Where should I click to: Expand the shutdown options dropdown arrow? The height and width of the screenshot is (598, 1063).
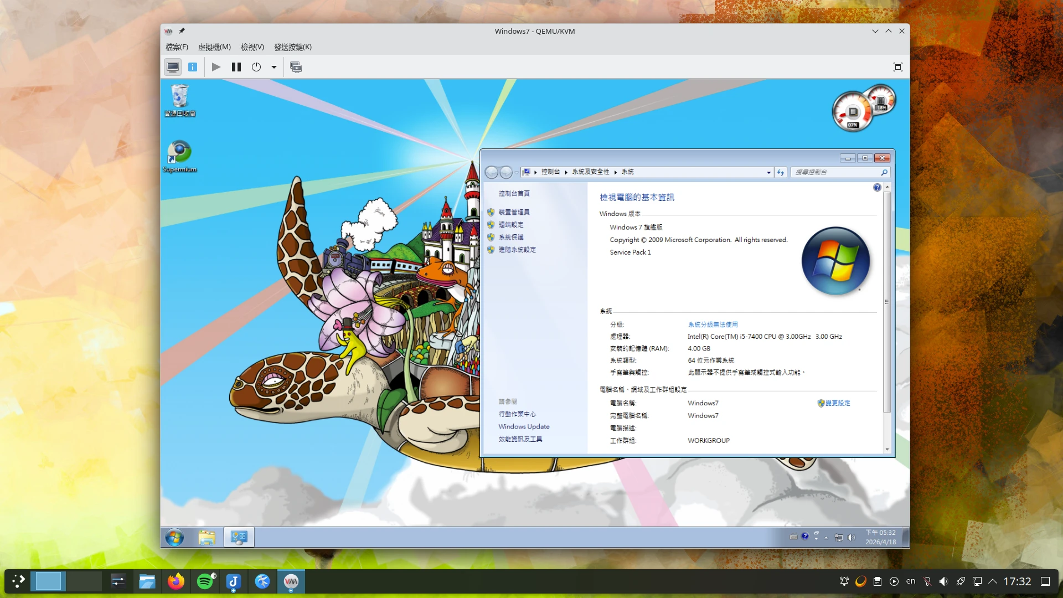tap(274, 67)
